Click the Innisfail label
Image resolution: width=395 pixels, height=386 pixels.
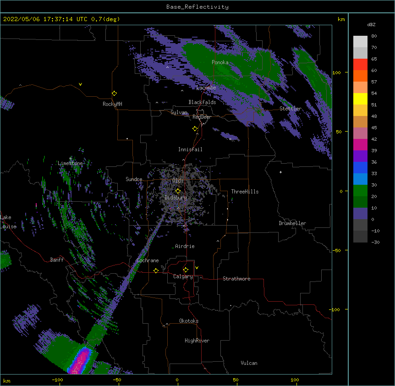point(190,149)
